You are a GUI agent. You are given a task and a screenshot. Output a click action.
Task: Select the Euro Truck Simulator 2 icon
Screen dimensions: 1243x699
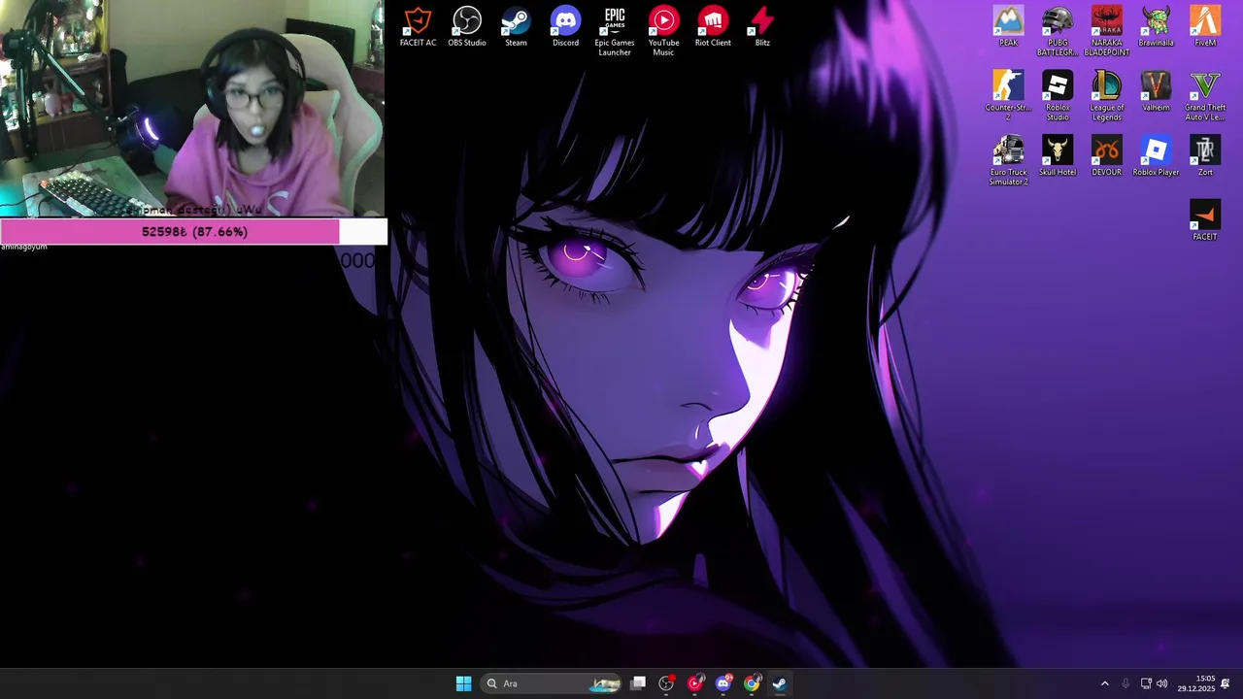click(1008, 160)
